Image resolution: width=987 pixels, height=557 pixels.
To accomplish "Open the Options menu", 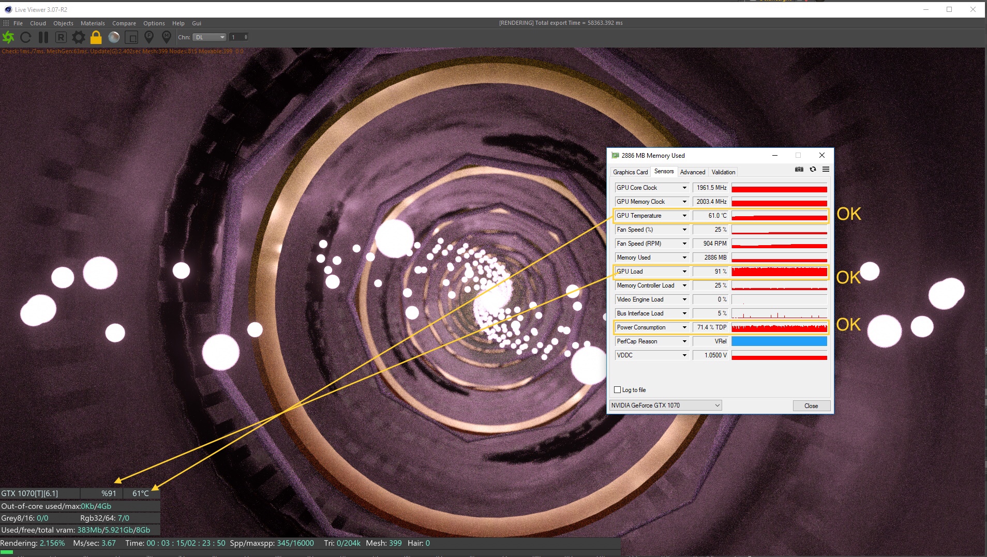I will [x=154, y=23].
